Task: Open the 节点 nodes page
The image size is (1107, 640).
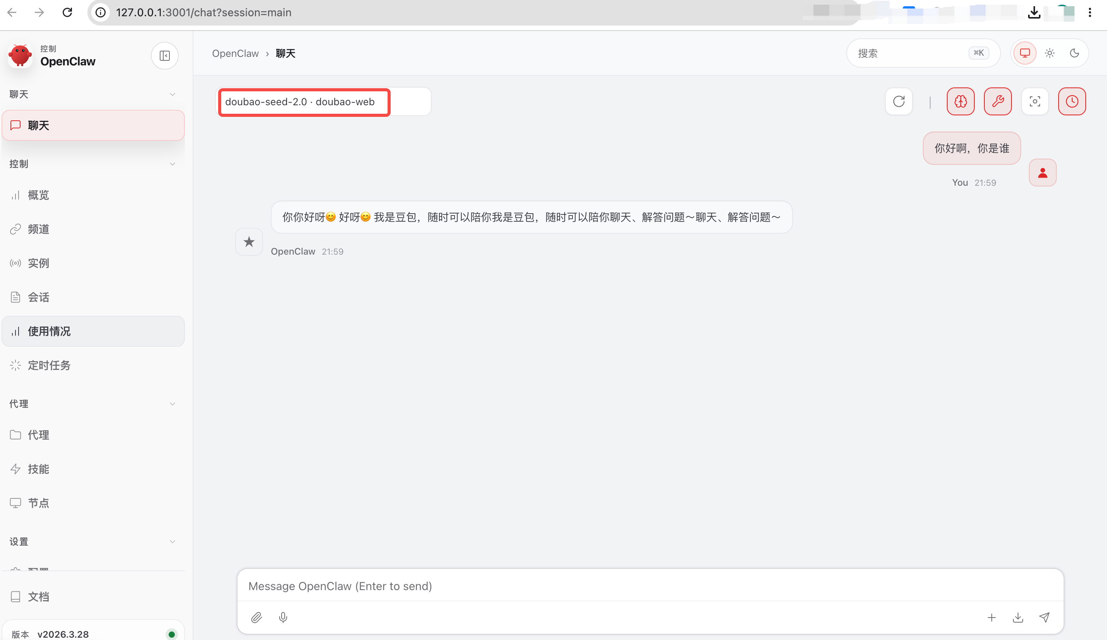Action: coord(93,503)
